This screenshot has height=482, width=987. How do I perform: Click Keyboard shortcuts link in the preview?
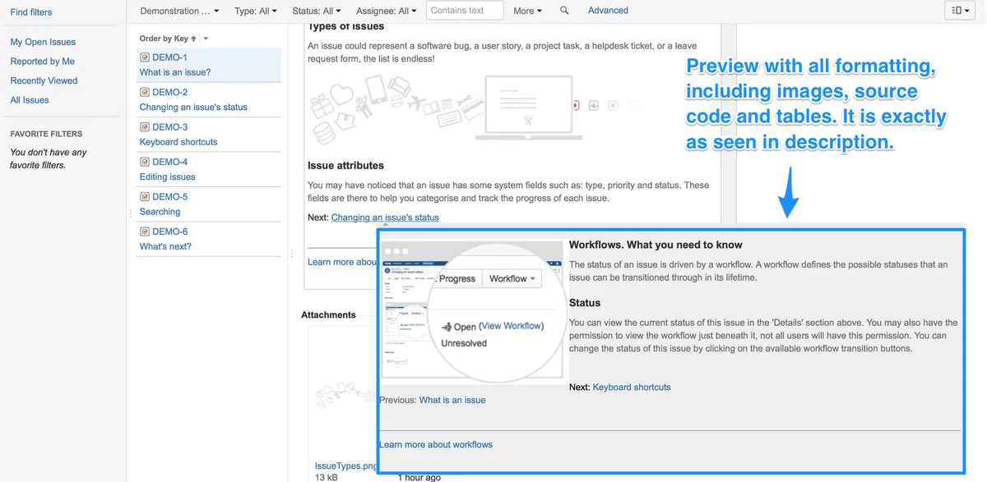(x=632, y=387)
